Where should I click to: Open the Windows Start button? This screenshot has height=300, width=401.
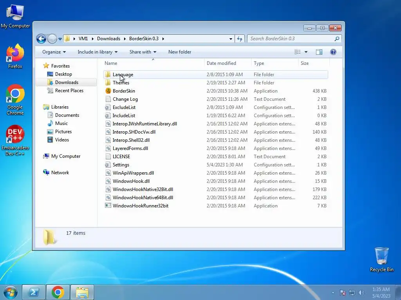[11, 292]
